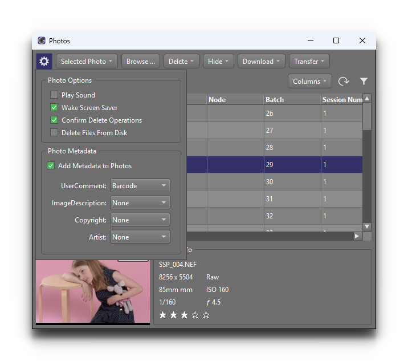This screenshot has height=361, width=408.
Task: Click the ISO 160 value
Action: 217,289
